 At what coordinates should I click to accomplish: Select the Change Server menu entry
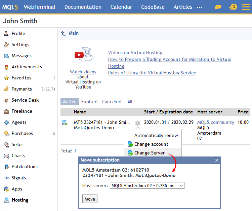coord(150,153)
